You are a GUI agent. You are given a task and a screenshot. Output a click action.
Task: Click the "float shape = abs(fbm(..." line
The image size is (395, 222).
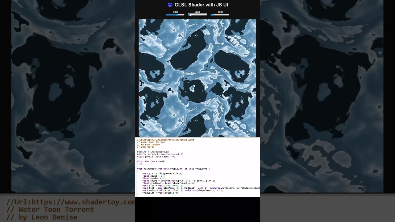179,181
